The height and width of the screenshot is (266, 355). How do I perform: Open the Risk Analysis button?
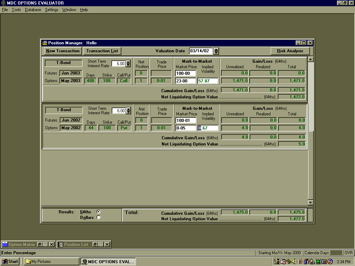pyautogui.click(x=290, y=51)
